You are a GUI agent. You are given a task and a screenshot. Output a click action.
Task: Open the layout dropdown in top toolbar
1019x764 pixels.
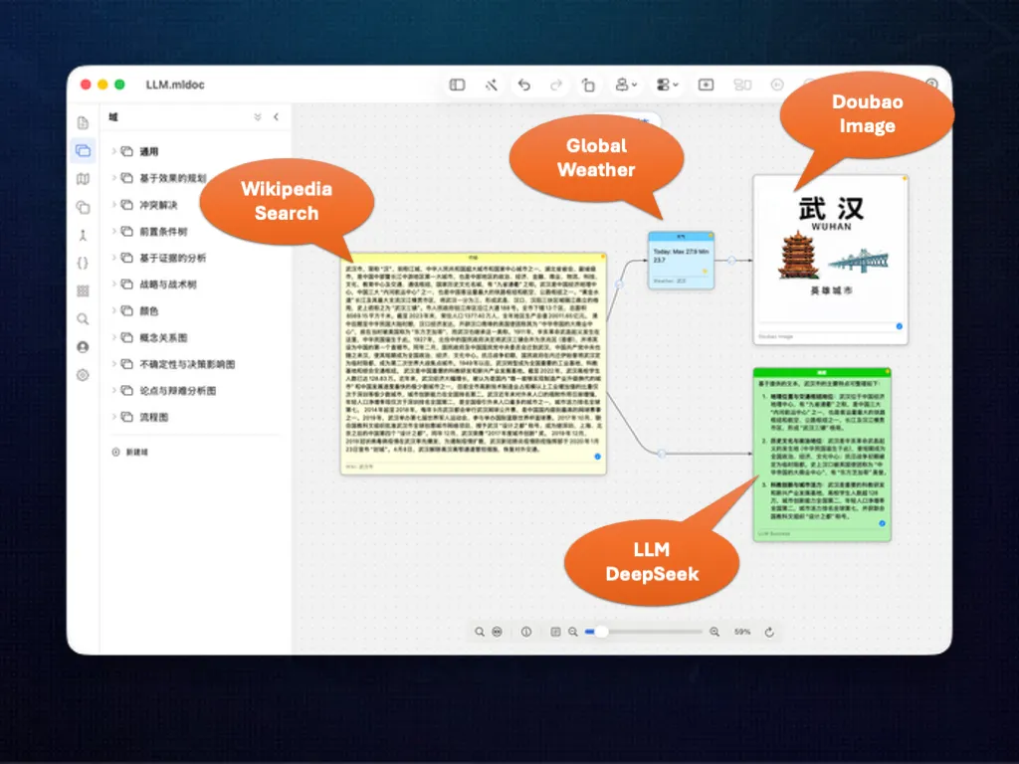pyautogui.click(x=667, y=86)
